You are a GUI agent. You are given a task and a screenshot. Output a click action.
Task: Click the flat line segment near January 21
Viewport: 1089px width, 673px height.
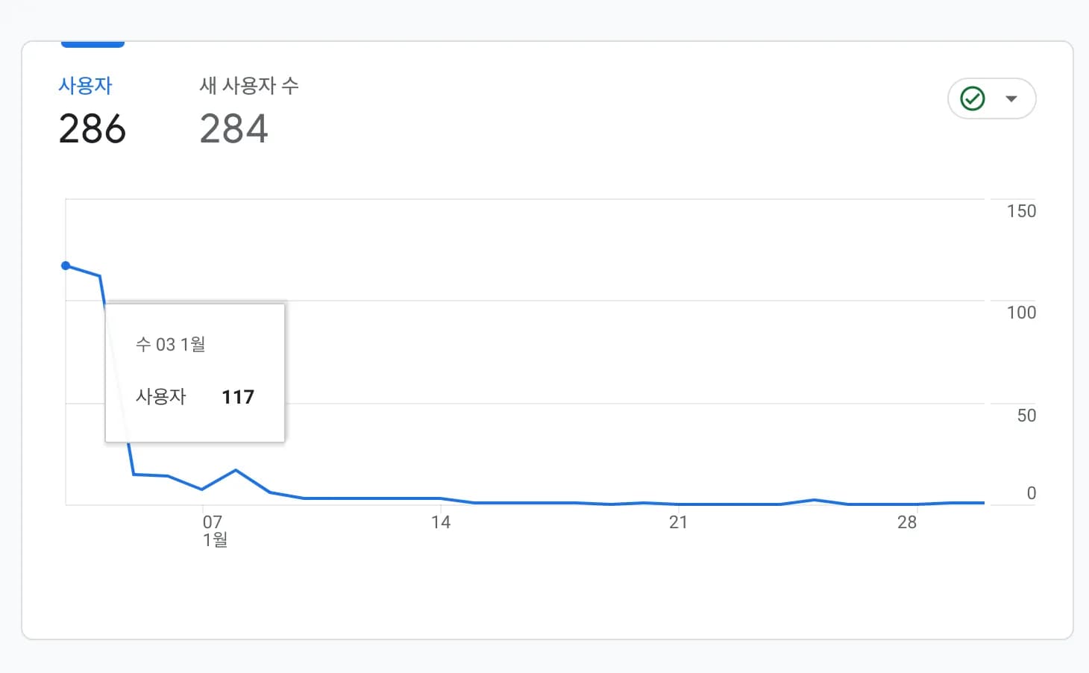click(679, 503)
